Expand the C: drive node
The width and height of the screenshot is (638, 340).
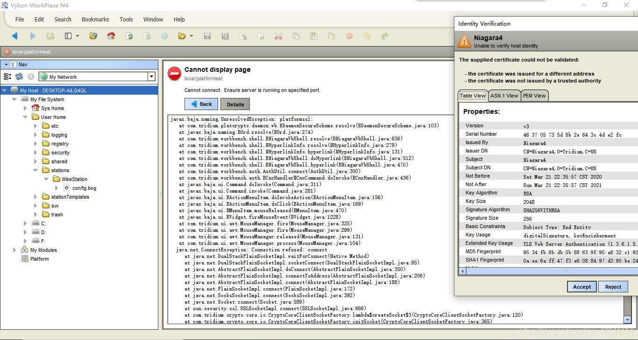point(25,223)
